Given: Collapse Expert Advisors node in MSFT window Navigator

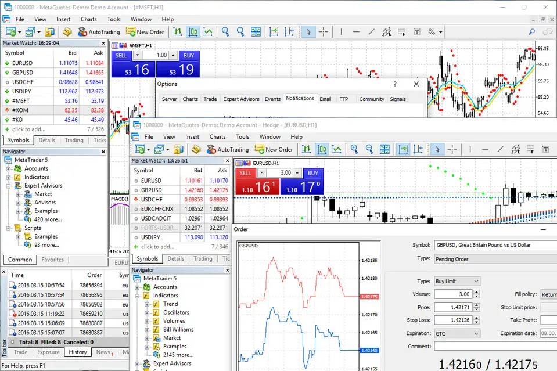Looking at the screenshot, I should [8, 186].
